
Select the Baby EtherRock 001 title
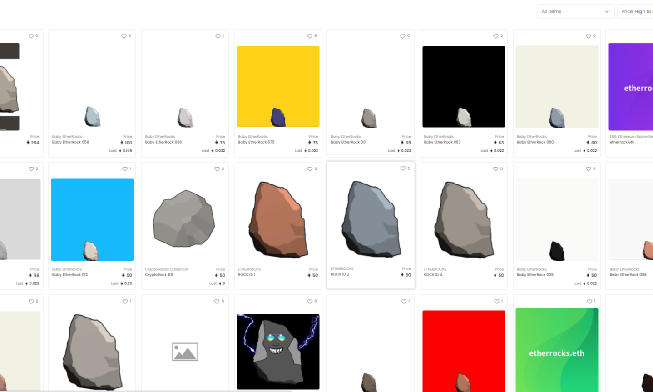(349, 142)
